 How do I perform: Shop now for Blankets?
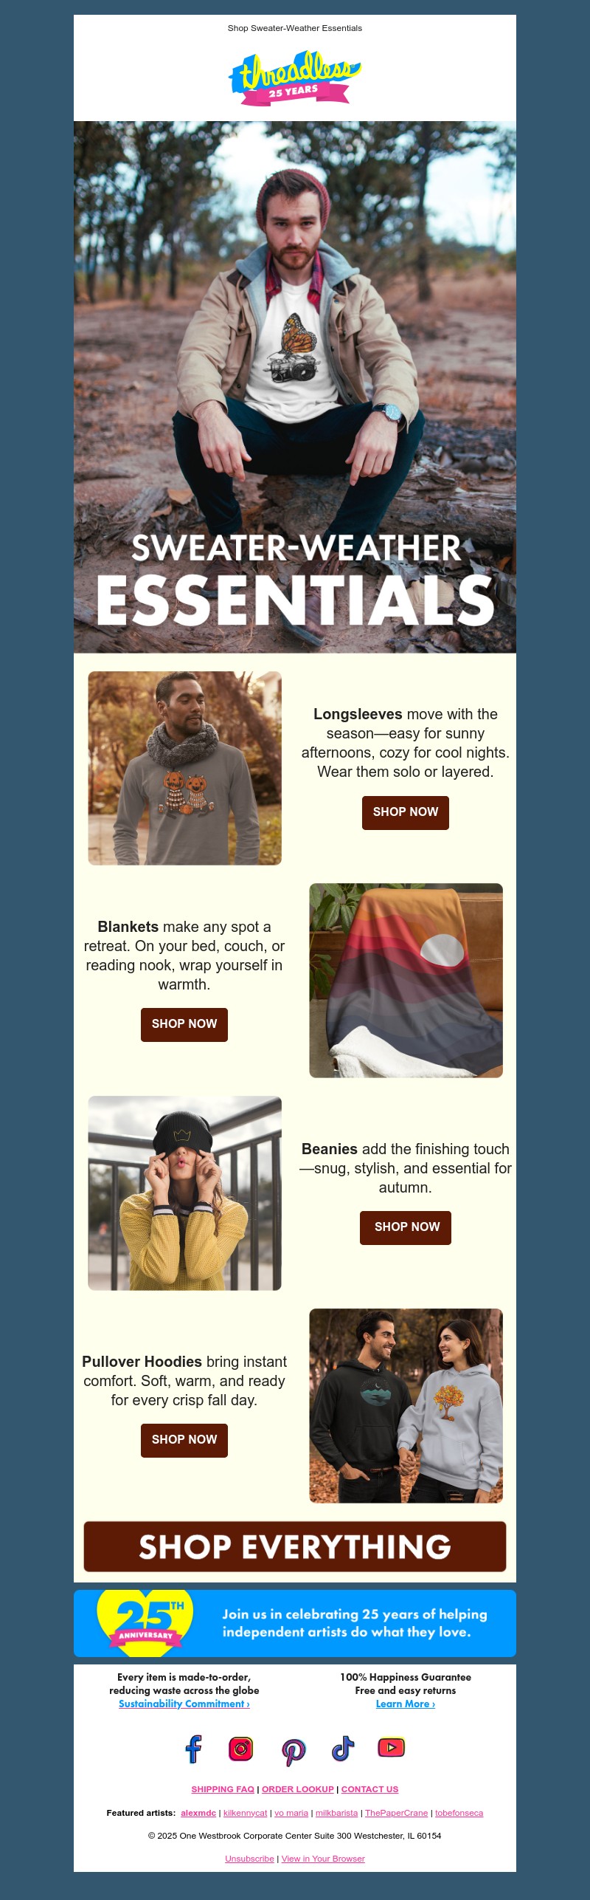coord(184,1024)
